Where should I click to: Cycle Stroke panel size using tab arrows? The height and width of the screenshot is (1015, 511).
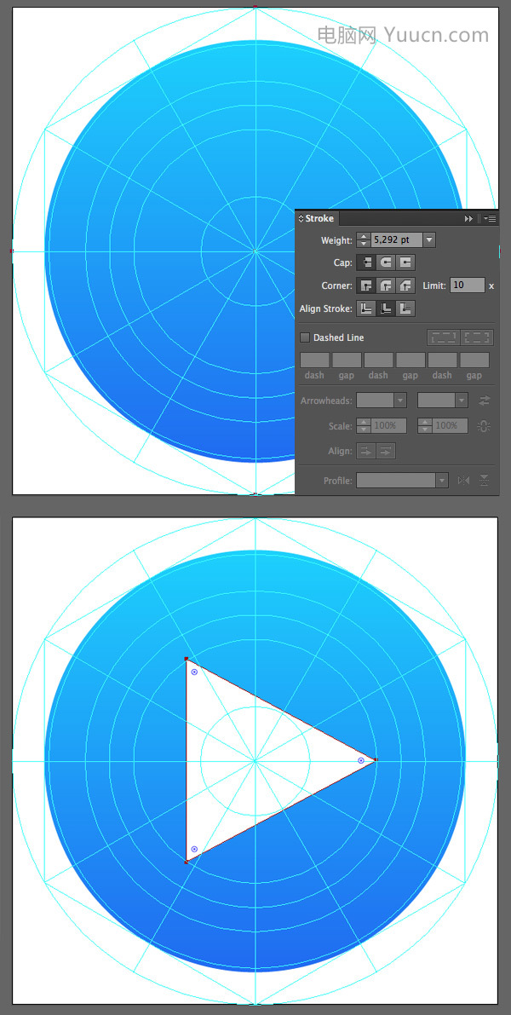(301, 219)
